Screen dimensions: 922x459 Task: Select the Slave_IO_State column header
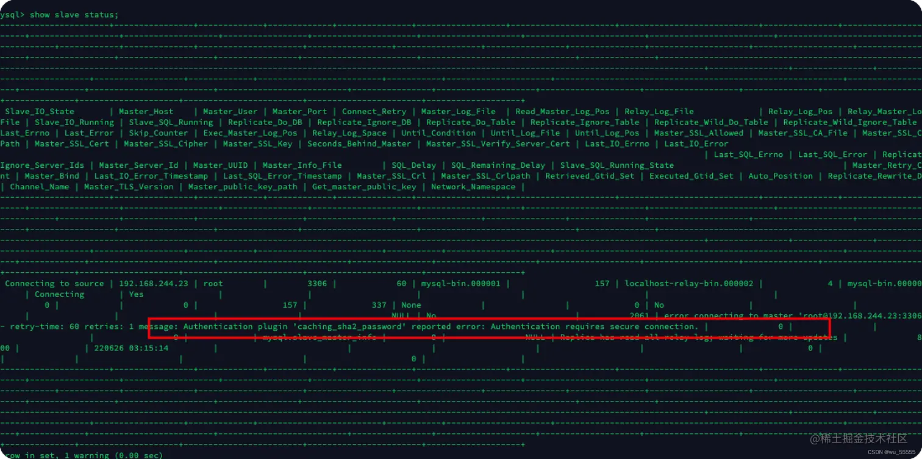click(40, 112)
